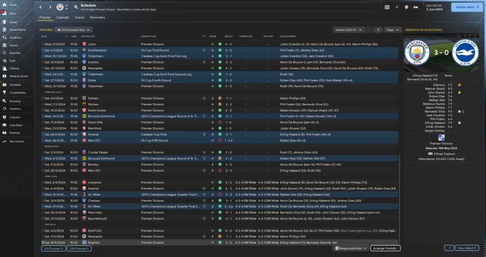Select the radio circle for Brighton fixture
Screen dimensions: 486x257
43,243
